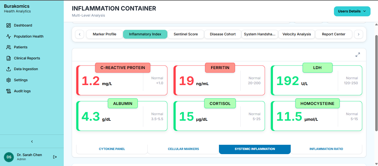Expand the panel using fullscreen arrows icon

tap(358, 55)
